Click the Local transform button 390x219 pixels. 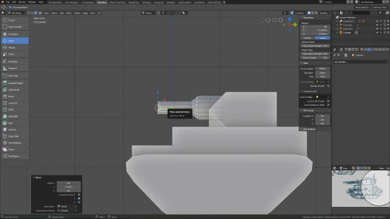(x=322, y=38)
